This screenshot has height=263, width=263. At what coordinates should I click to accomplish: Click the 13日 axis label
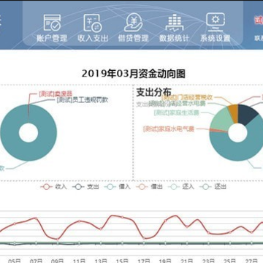[101, 261]
